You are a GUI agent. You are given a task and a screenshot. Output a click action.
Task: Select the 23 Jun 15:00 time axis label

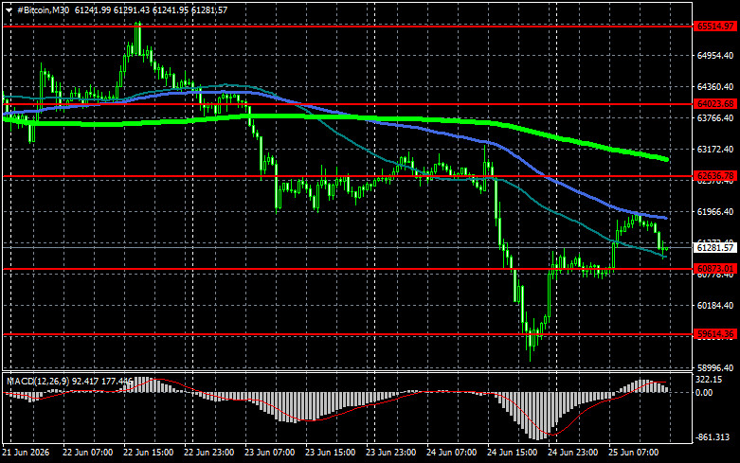coord(331,453)
